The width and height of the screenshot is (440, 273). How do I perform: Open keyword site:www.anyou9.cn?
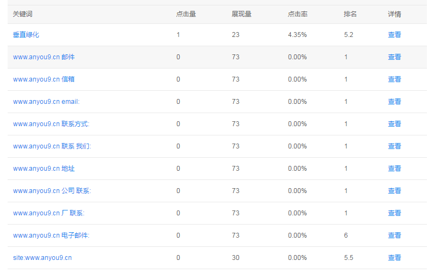(42, 258)
